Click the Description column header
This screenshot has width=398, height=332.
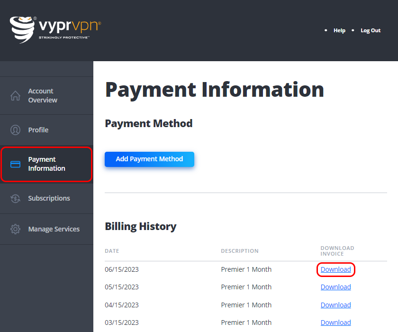[240, 251]
